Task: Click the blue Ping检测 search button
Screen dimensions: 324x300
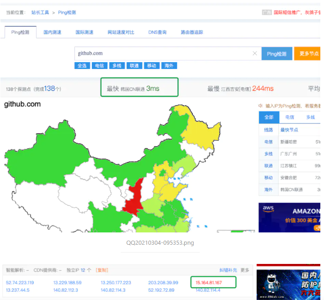Action: click(277, 54)
